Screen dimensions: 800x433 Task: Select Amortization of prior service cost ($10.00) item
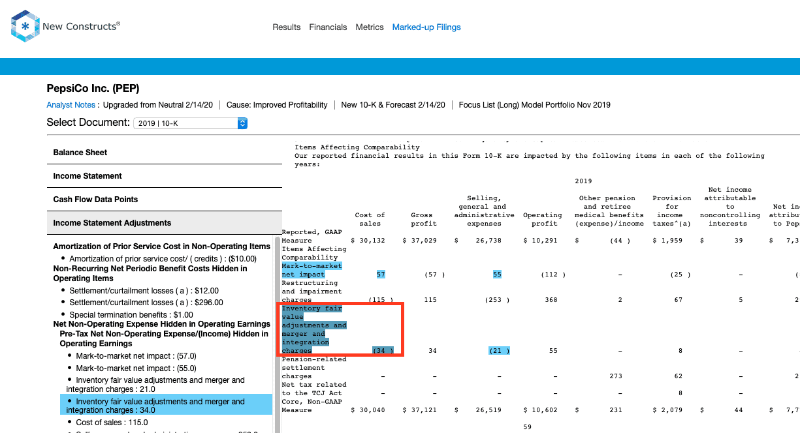tap(163, 259)
